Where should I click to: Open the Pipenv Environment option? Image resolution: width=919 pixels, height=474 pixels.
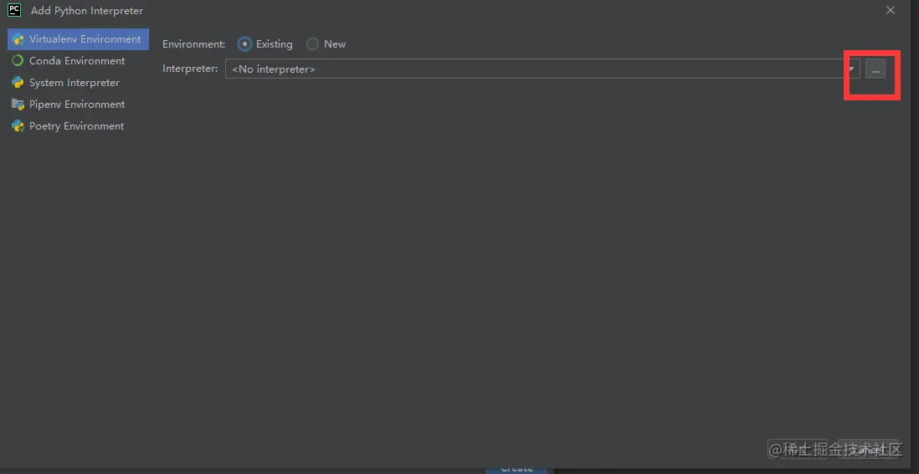pos(78,104)
